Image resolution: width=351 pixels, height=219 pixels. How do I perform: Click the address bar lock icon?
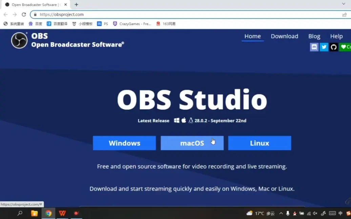tap(35, 15)
